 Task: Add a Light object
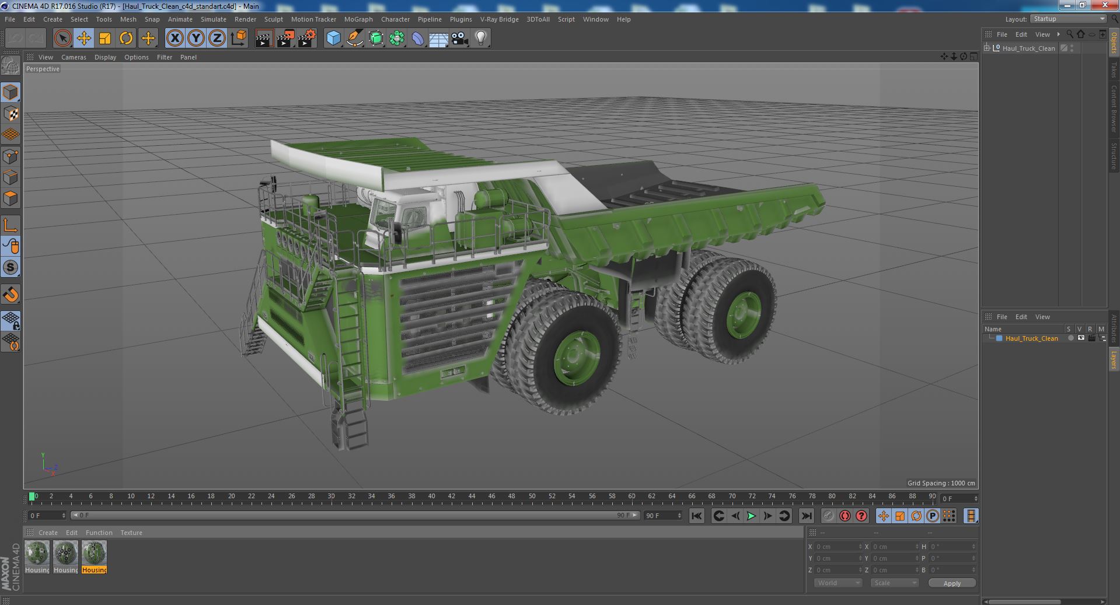(x=480, y=39)
